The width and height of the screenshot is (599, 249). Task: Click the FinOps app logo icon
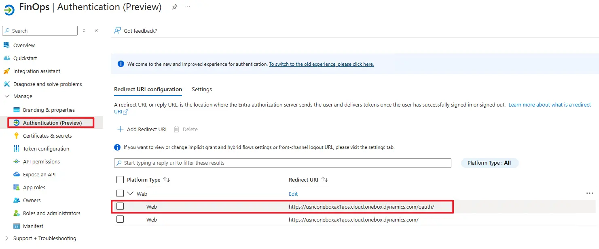pos(9,9)
